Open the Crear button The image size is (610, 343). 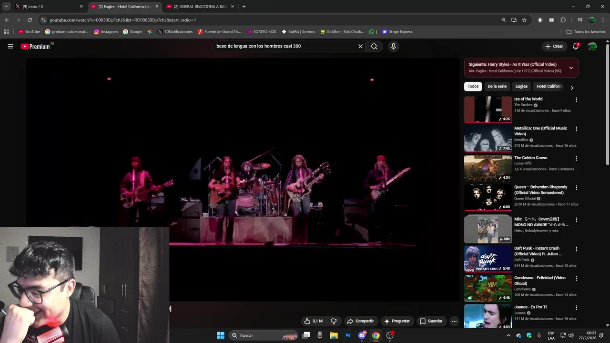[x=554, y=46]
